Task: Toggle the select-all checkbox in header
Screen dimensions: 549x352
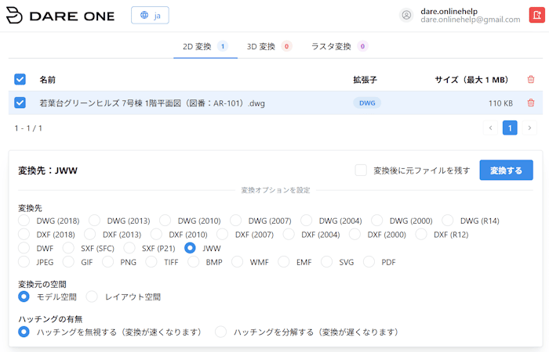Action: click(20, 80)
